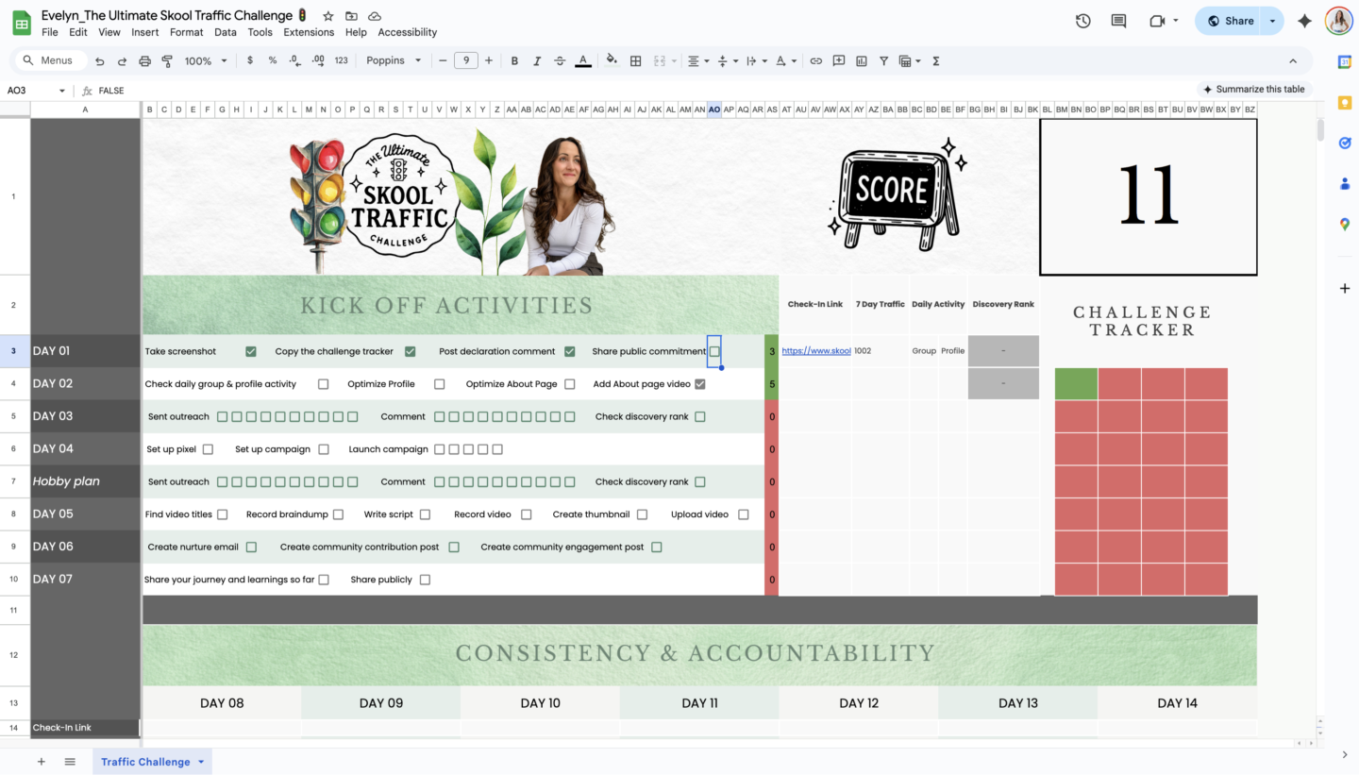The width and height of the screenshot is (1359, 775).
Task: Check the Optimize Profile checkbox
Action: coord(440,384)
